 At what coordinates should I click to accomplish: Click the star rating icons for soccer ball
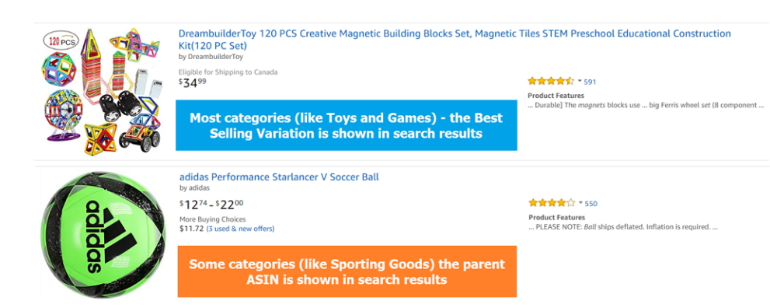coord(552,203)
